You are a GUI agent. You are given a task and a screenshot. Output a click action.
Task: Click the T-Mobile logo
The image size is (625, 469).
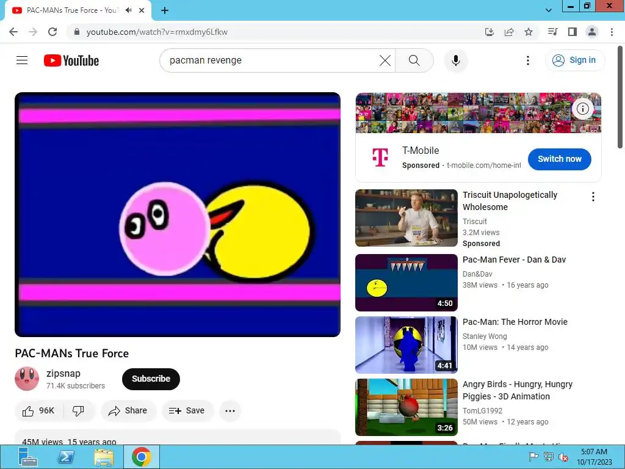(x=380, y=157)
